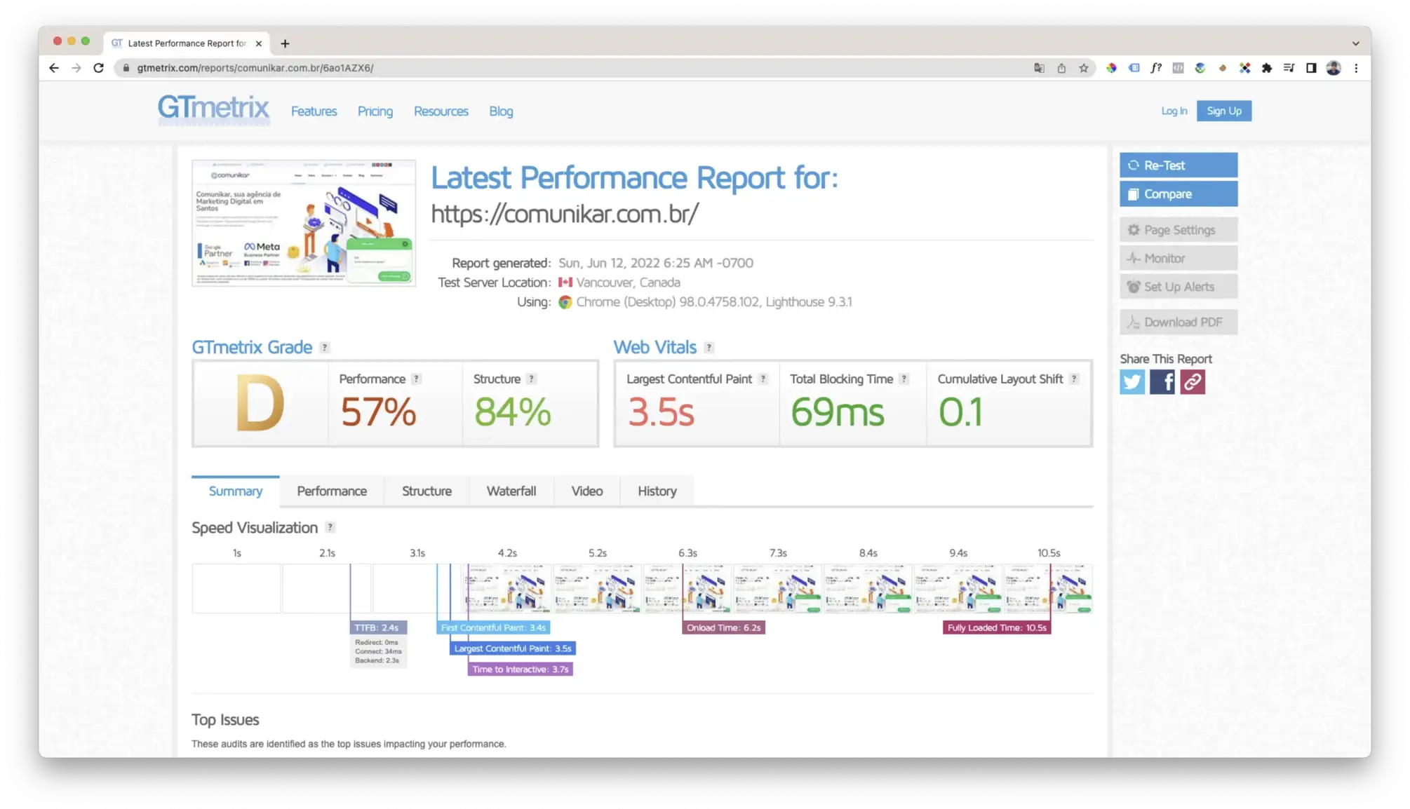Click Time to Interactive 3.7s marker
The width and height of the screenshot is (1410, 809).
[520, 669]
